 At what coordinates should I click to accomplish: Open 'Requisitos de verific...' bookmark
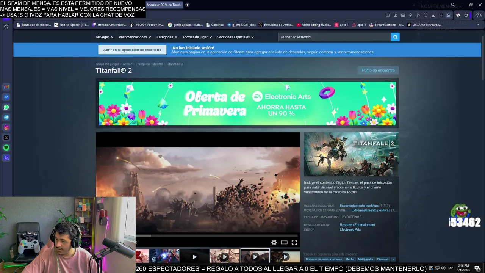[276, 25]
